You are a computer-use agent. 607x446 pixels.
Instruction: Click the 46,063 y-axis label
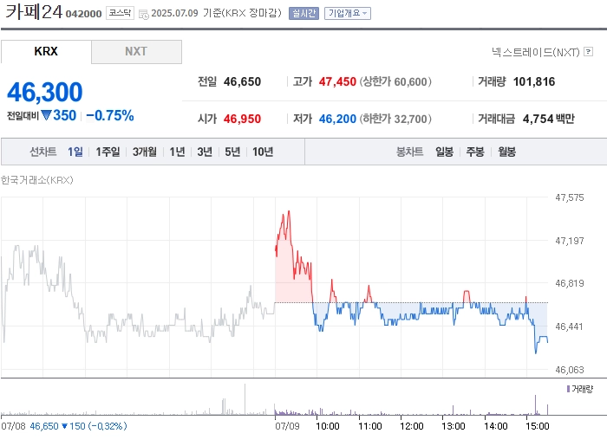coord(570,370)
